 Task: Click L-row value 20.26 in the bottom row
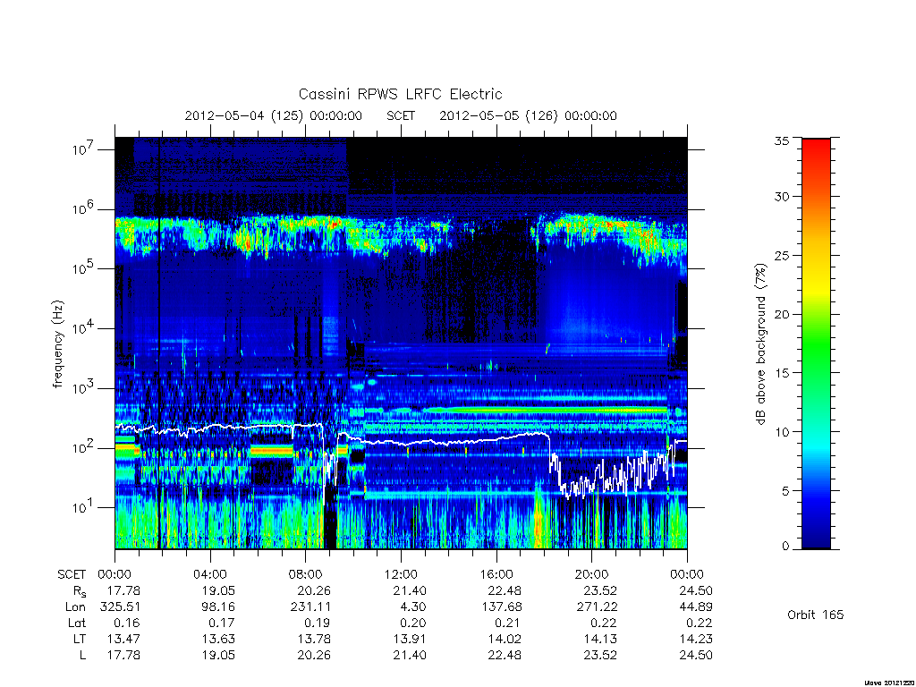[x=314, y=655]
